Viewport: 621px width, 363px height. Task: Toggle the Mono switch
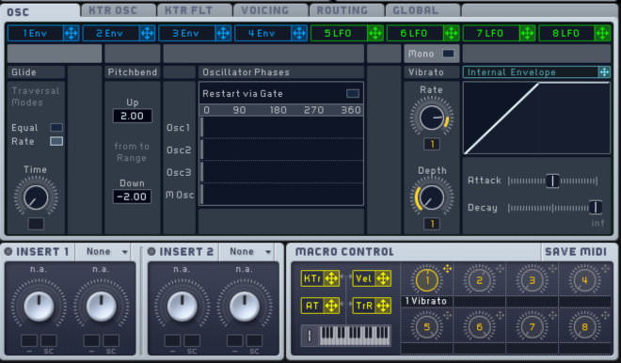pyautogui.click(x=448, y=54)
